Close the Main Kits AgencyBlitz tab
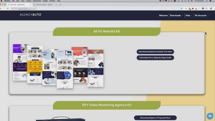This screenshot has width=215, height=121. coord(31,5)
